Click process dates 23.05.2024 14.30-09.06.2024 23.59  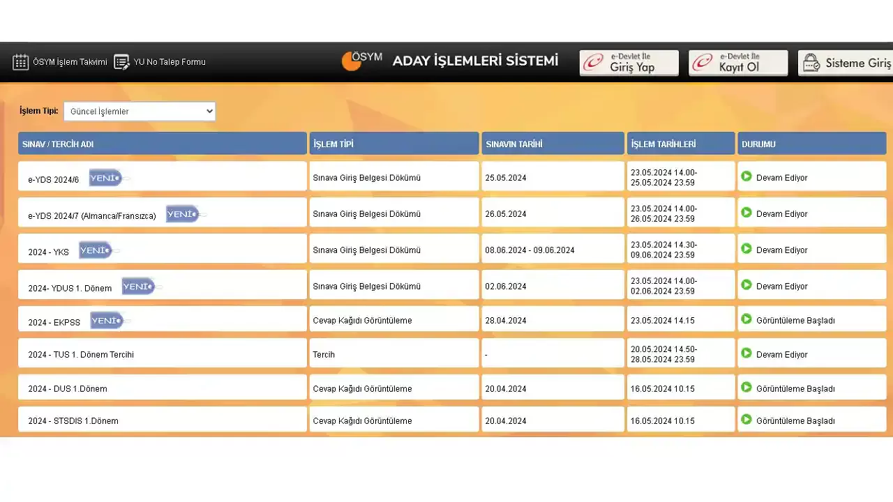[x=664, y=250]
